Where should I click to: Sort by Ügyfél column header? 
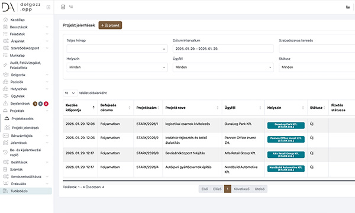click(x=243, y=108)
